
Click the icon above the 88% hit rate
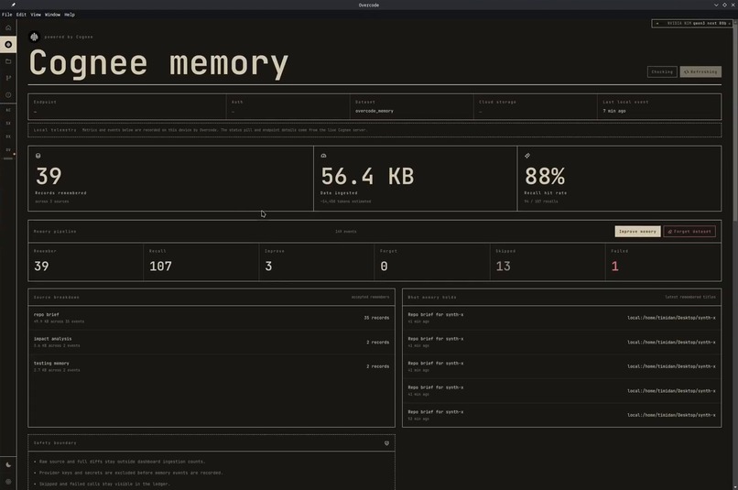[527, 156]
